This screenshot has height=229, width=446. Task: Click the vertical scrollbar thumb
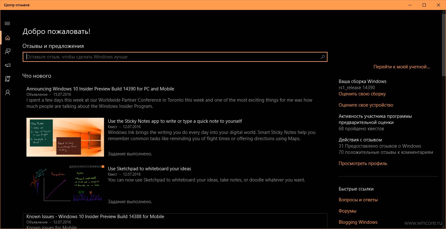(444, 44)
